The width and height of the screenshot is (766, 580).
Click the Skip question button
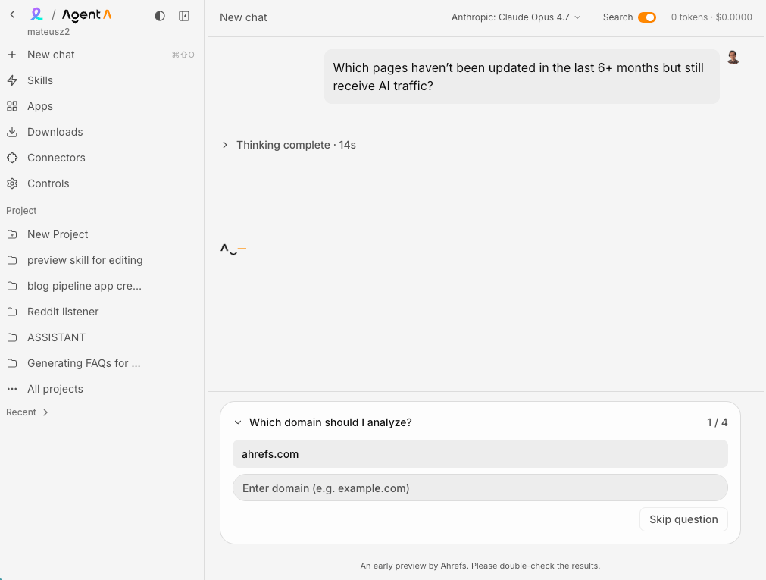point(683,519)
